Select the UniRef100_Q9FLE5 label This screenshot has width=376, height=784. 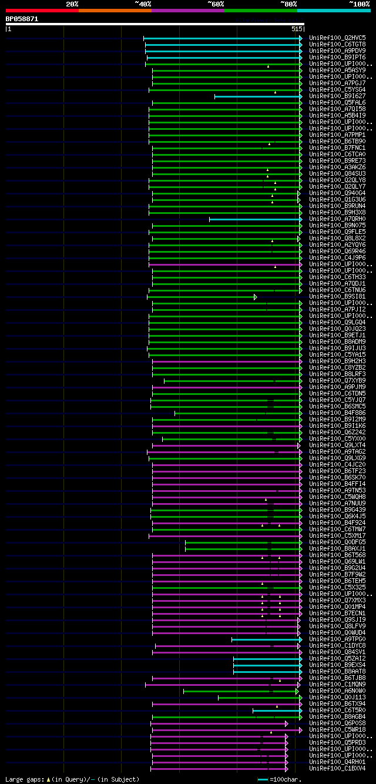337,232
